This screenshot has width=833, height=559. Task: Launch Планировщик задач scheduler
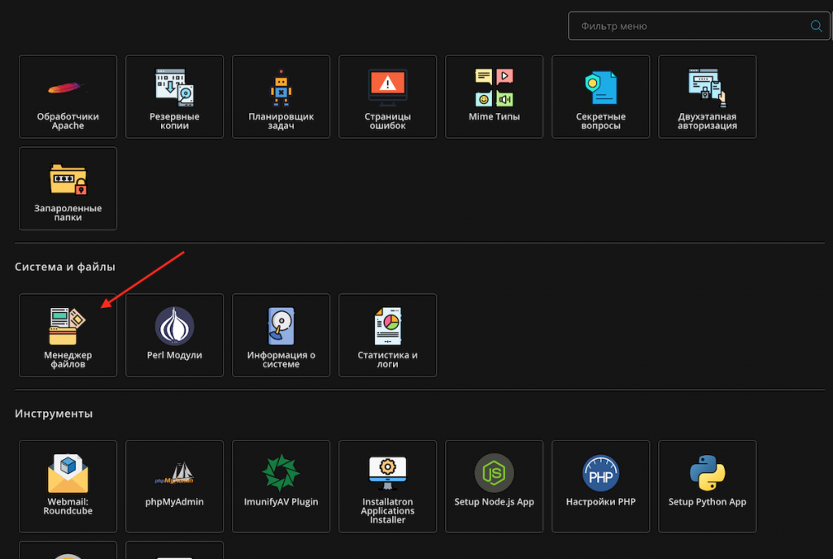tap(281, 97)
